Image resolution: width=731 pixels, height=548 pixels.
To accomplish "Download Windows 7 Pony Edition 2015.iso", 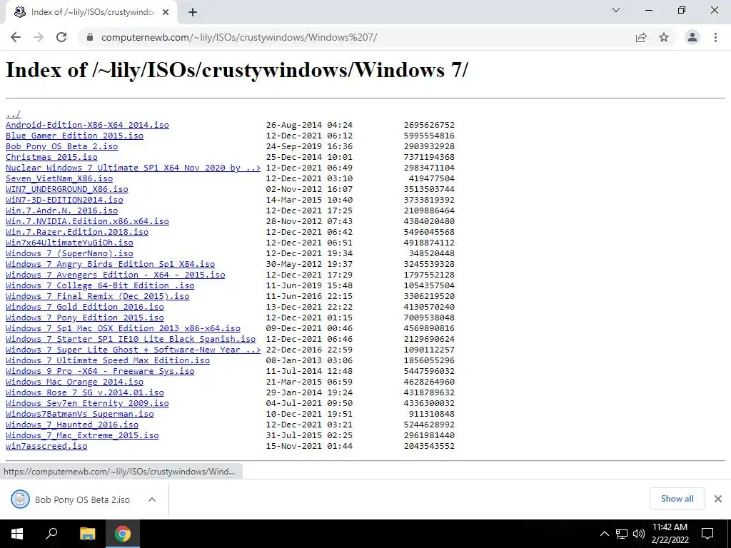I will (x=85, y=318).
